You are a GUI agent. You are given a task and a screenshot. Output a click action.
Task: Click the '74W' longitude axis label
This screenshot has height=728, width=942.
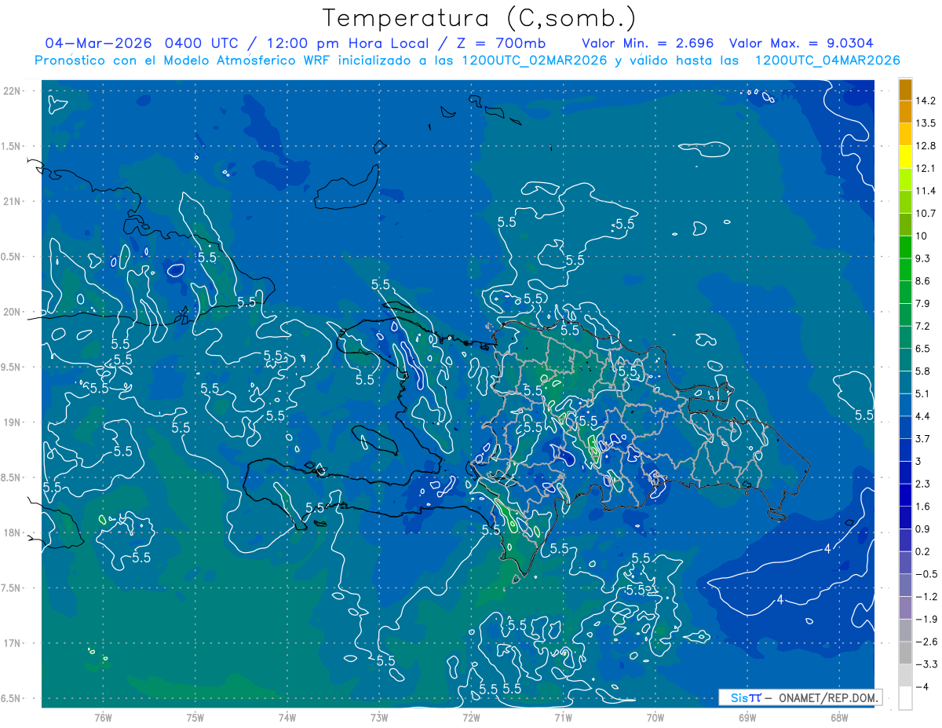click(x=287, y=718)
